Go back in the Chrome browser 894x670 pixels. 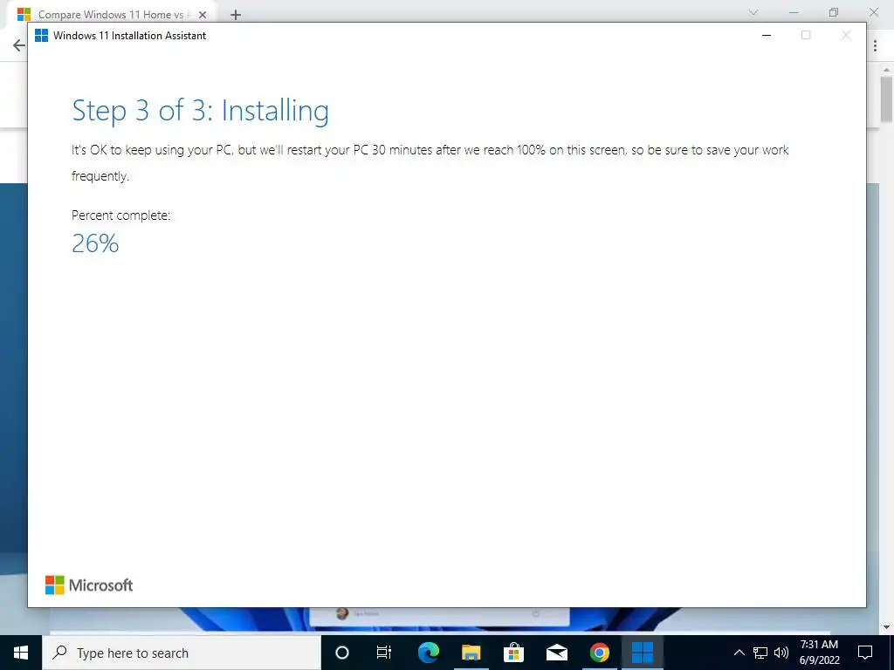pyautogui.click(x=18, y=45)
